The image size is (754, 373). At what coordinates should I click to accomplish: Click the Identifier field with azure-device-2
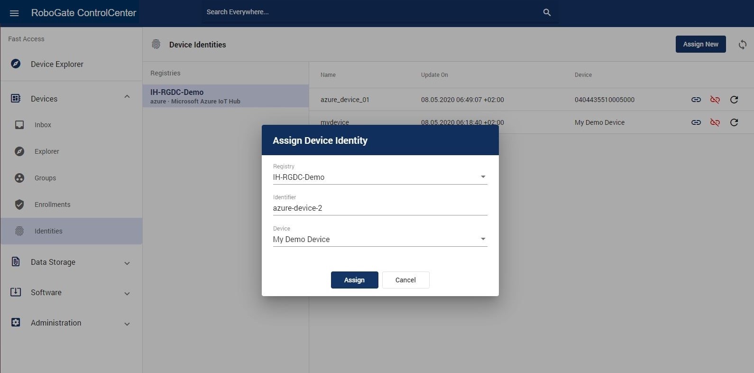[380, 208]
